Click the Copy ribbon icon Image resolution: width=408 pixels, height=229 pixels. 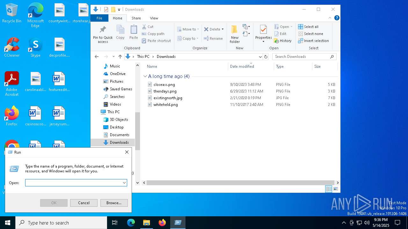coord(120,32)
